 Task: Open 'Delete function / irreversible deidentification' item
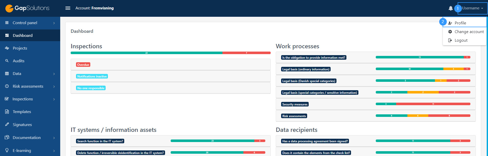(x=120, y=153)
